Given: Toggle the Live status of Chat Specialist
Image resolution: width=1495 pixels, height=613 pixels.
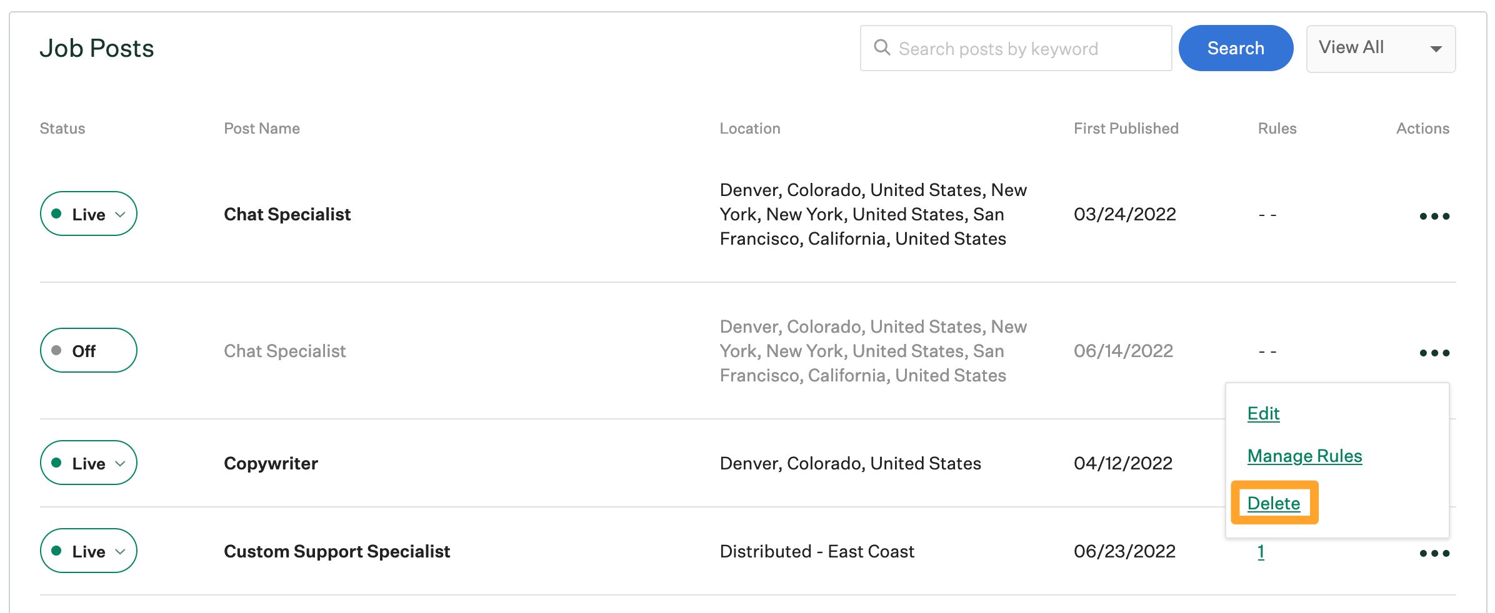Looking at the screenshot, I should point(88,213).
